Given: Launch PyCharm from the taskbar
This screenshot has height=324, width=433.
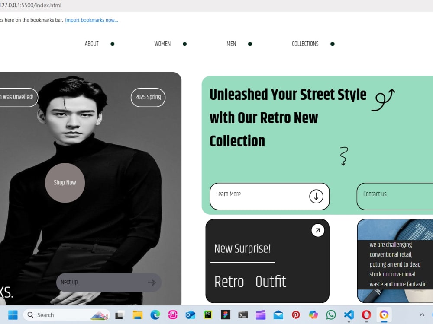Looking at the screenshot, I should tap(208, 315).
